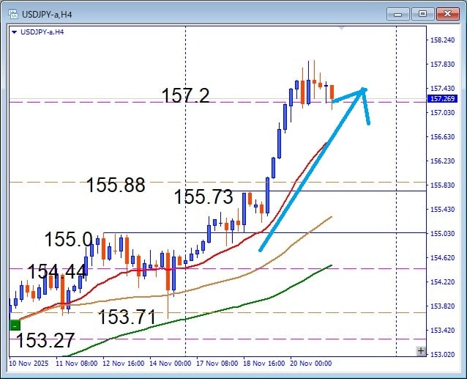Click the green trade level box icon

pos(15,325)
